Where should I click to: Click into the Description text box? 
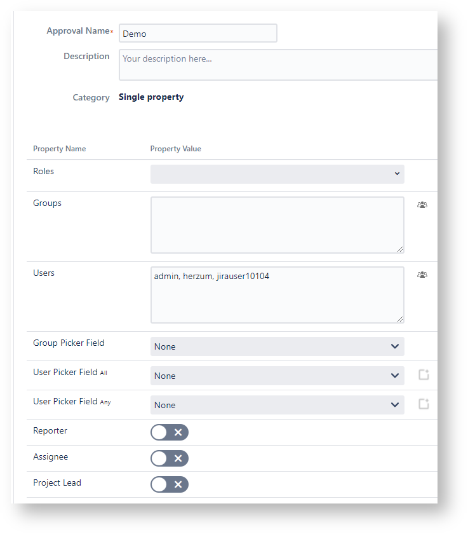click(278, 65)
